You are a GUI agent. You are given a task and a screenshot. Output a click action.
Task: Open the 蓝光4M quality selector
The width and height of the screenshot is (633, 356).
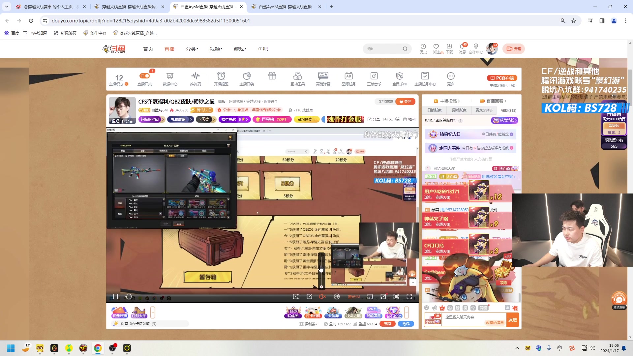[x=354, y=297]
